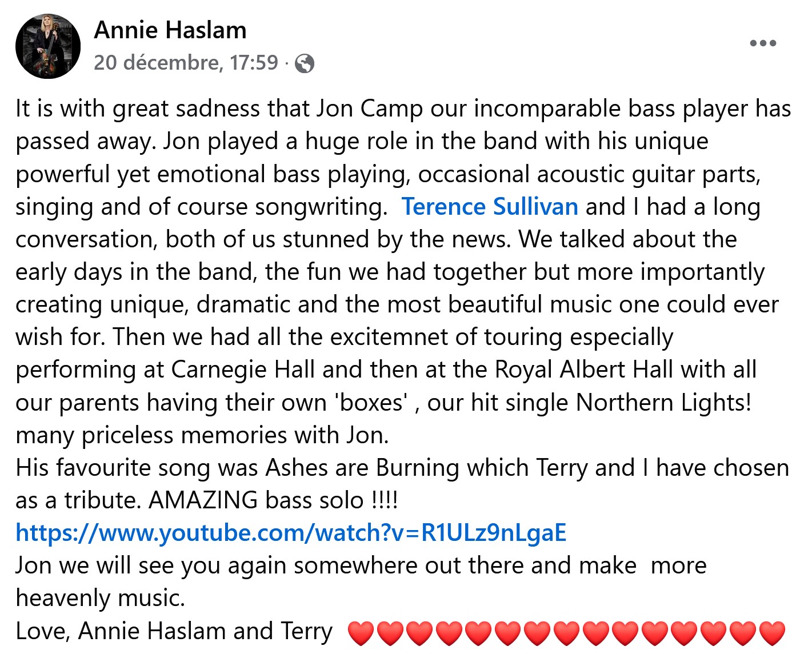Open the Terence Sullivan profile link

click(490, 207)
